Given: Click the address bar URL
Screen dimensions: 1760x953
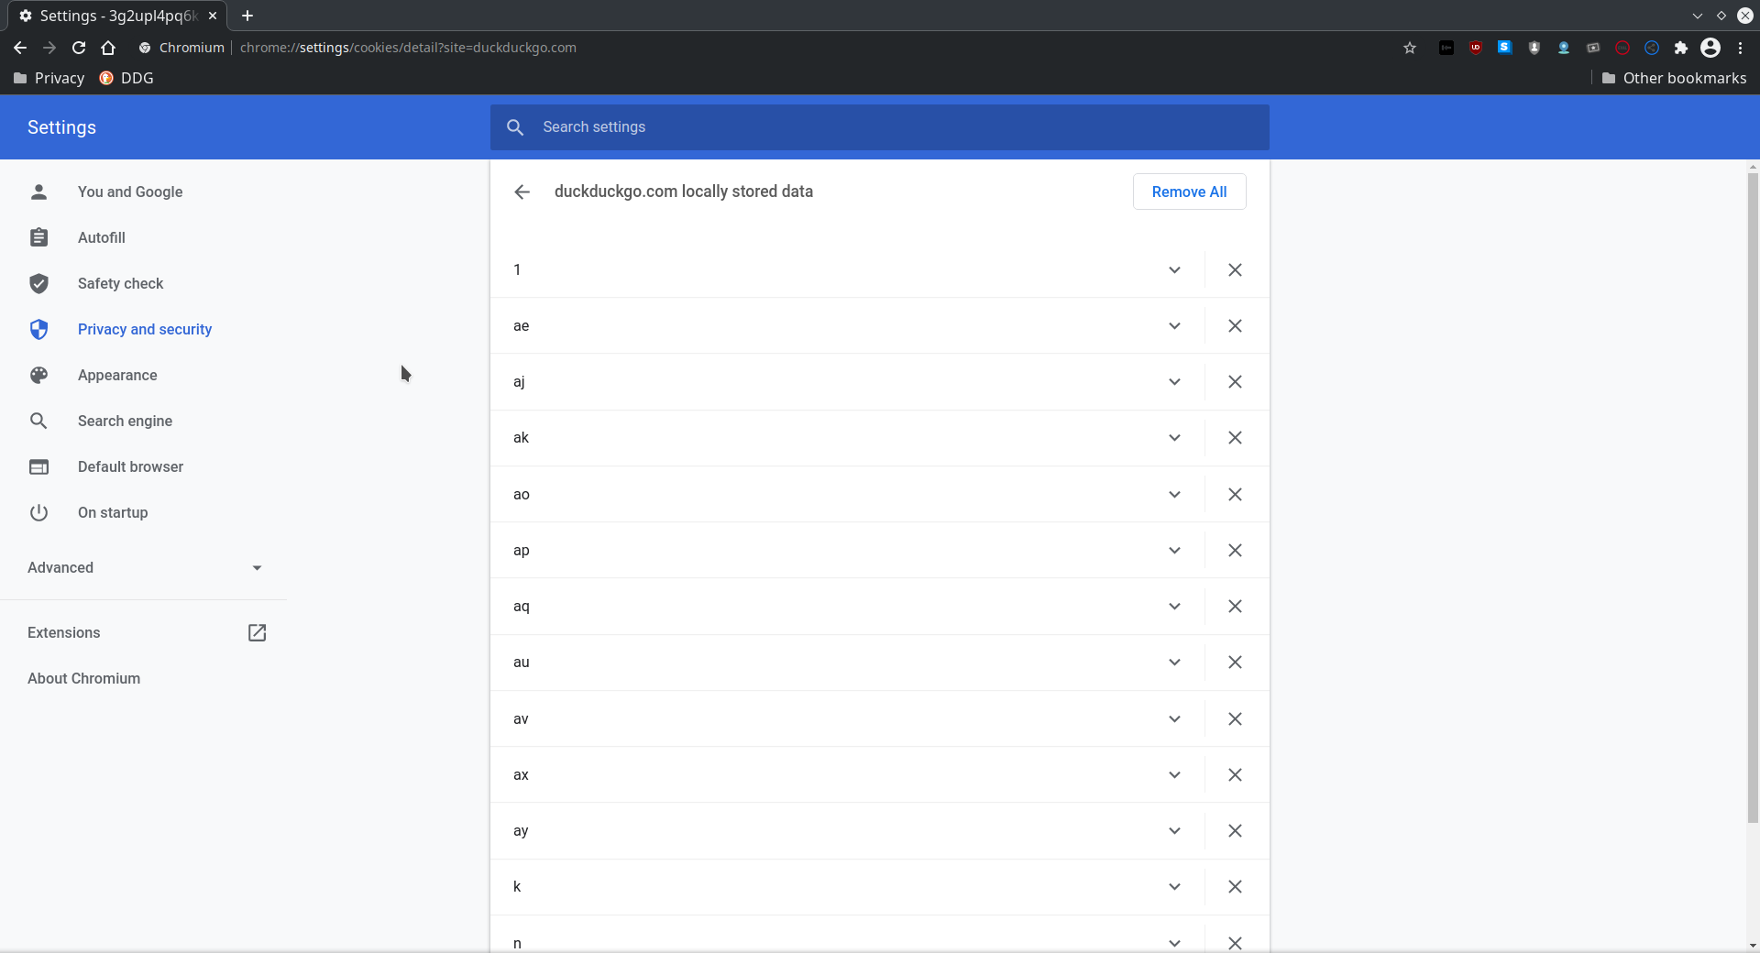Looking at the screenshot, I should [x=408, y=48].
